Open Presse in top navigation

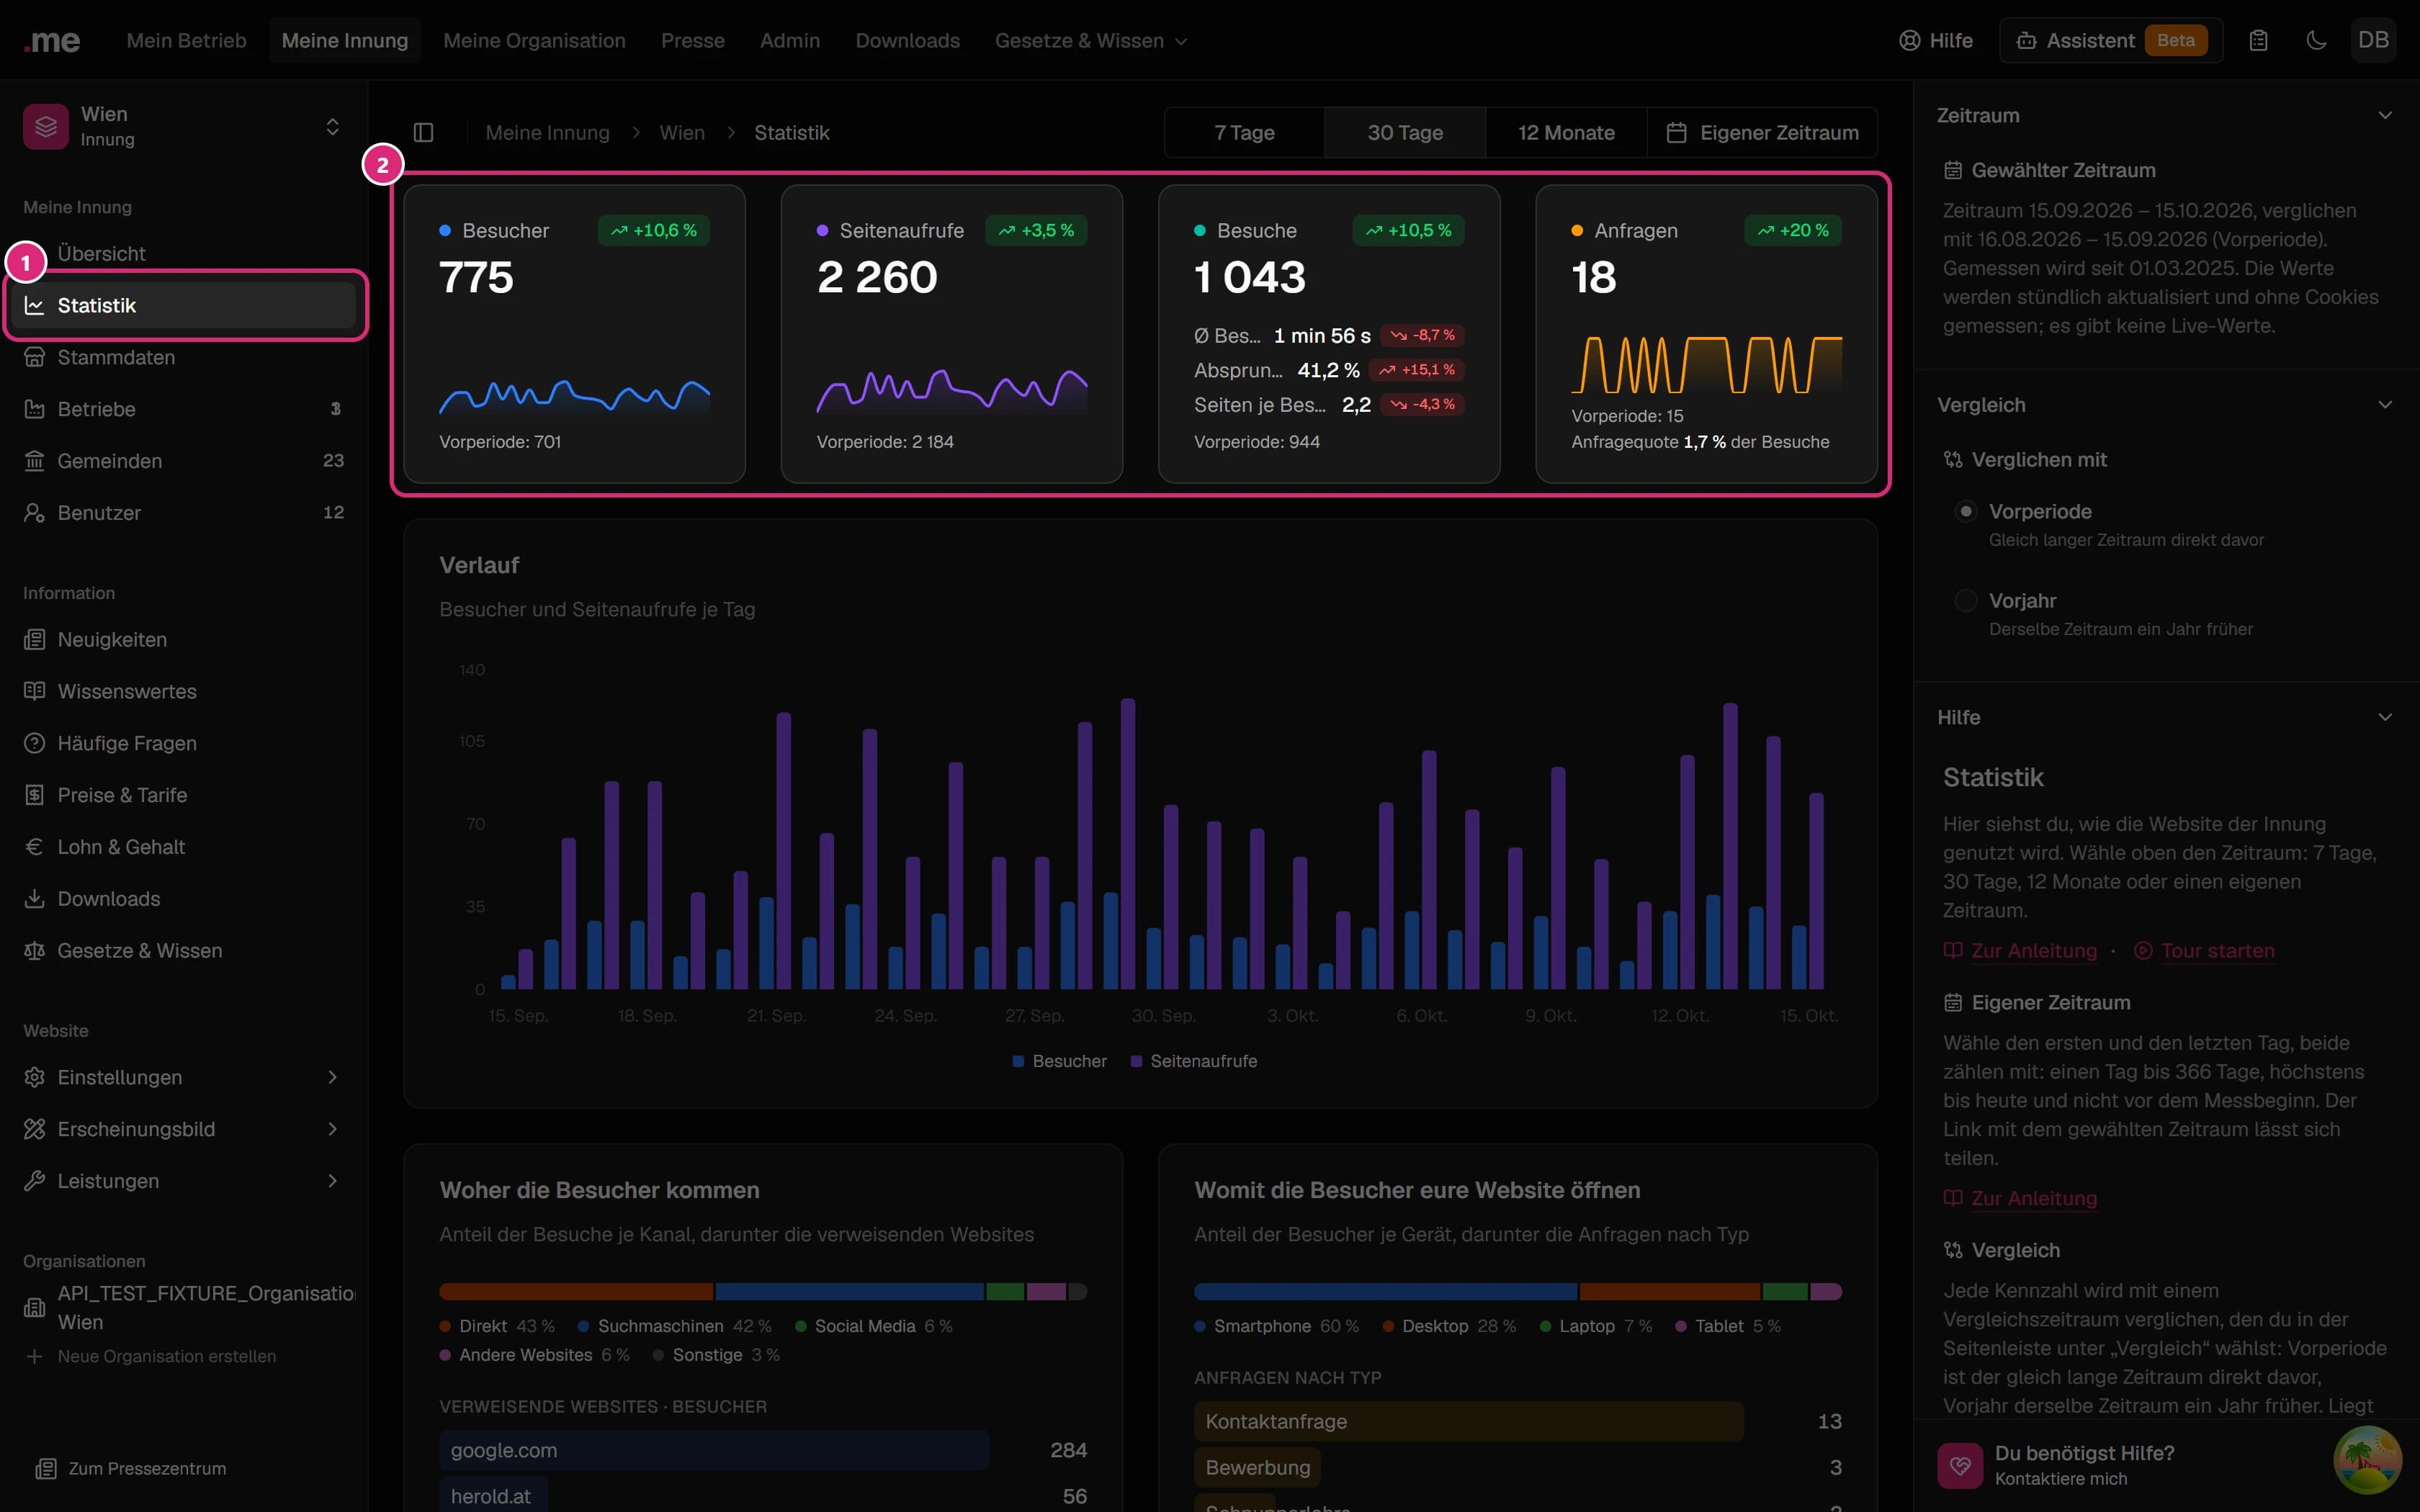692,40
